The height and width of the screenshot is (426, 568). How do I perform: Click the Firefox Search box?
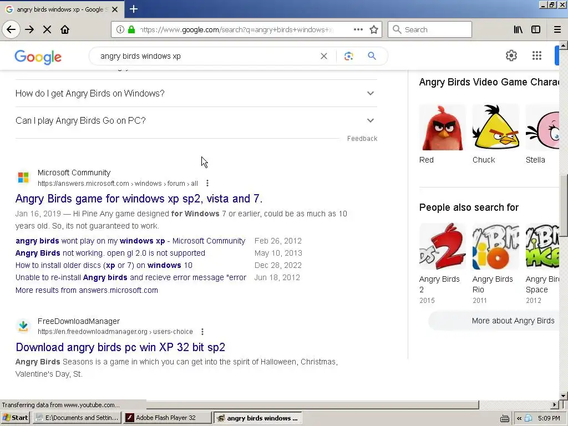click(x=430, y=29)
